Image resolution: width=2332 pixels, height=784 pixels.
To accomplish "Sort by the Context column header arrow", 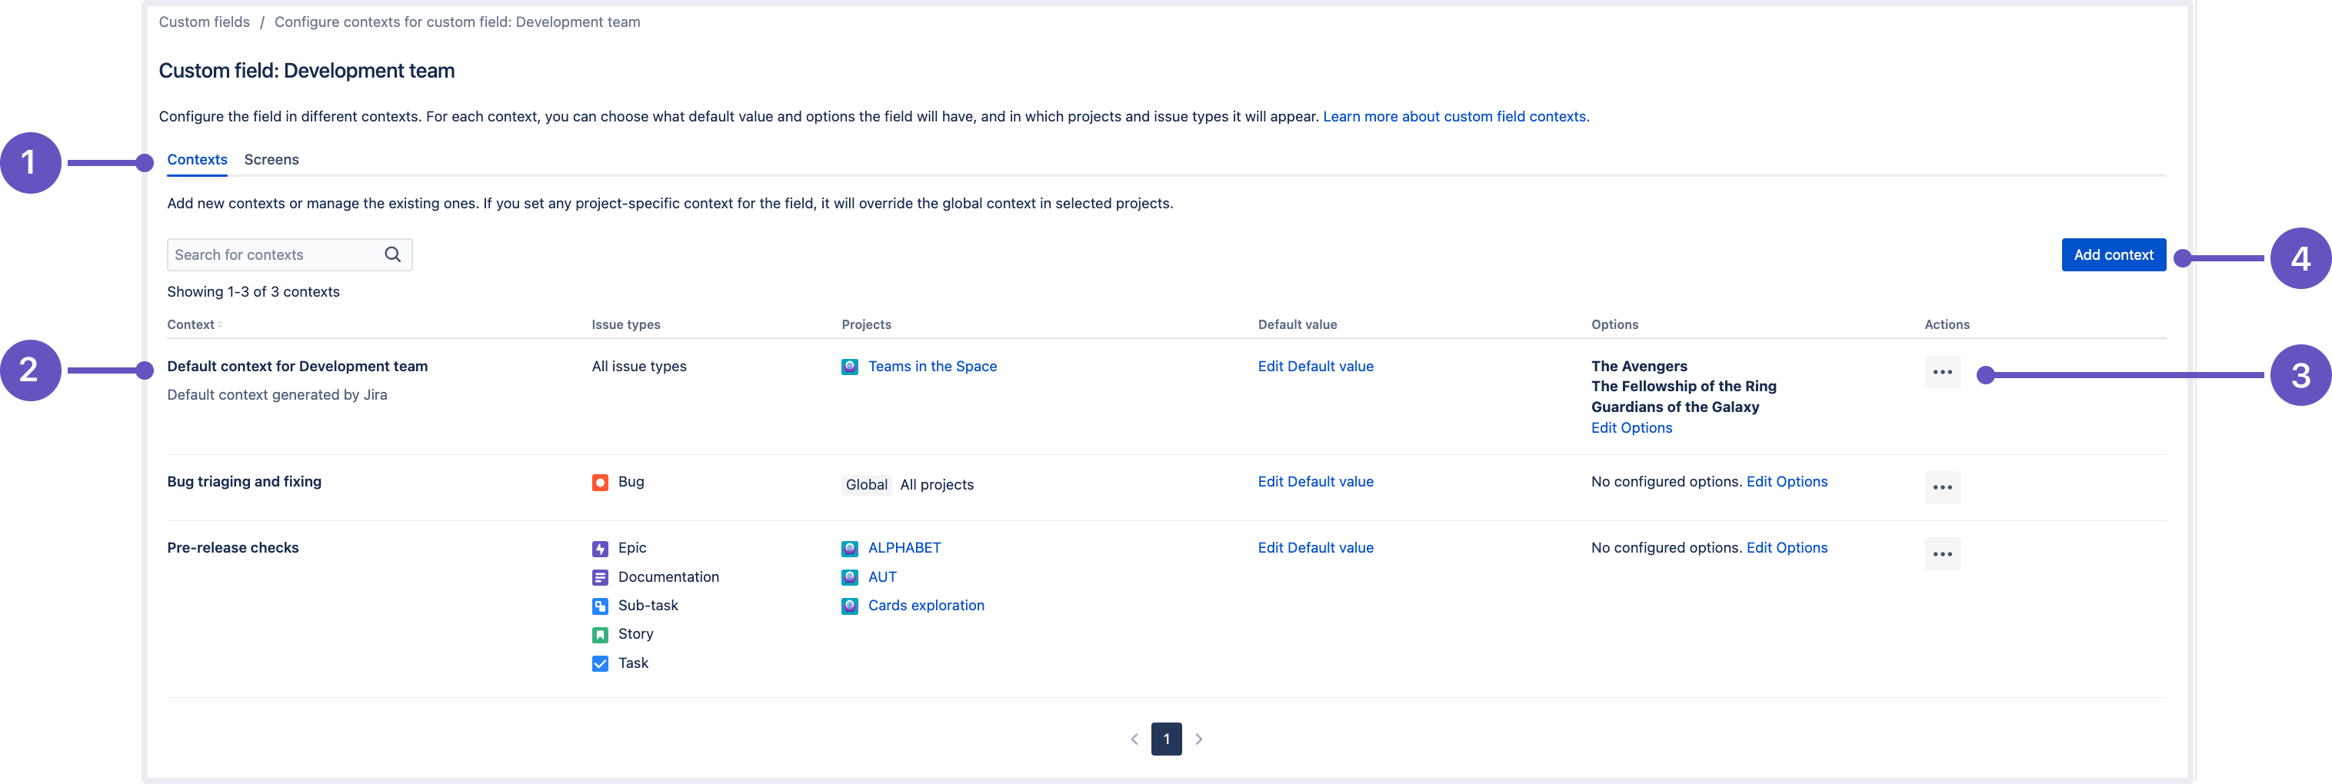I will point(220,324).
